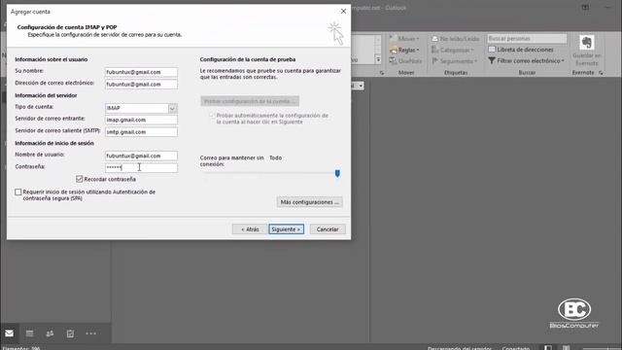Click Descargando del servidor status text

click(x=460, y=348)
